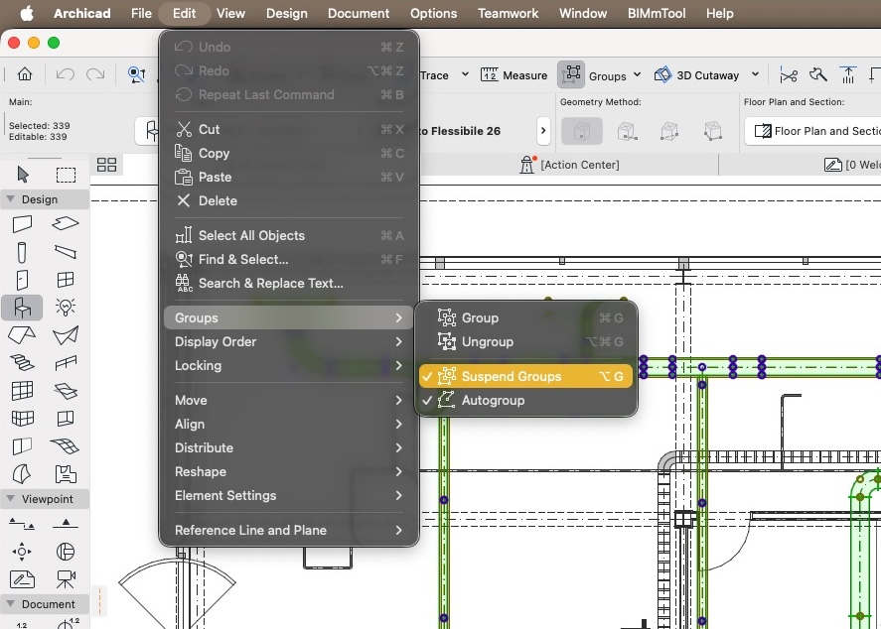The image size is (881, 629).
Task: Open the Document menu
Action: pos(359,14)
